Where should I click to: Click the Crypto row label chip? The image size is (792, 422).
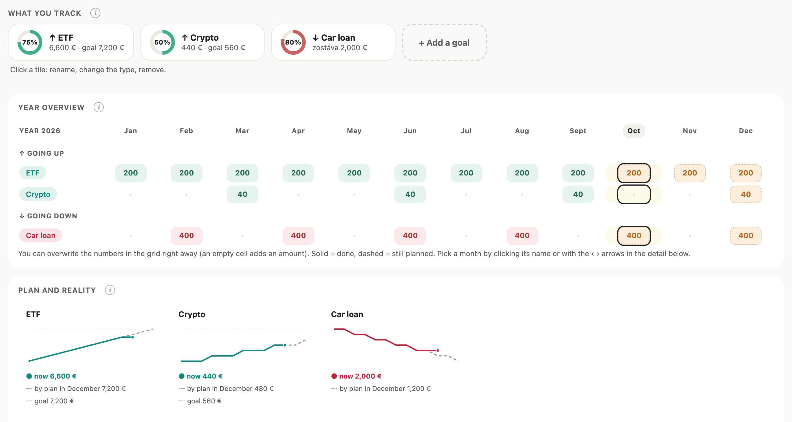pos(38,194)
